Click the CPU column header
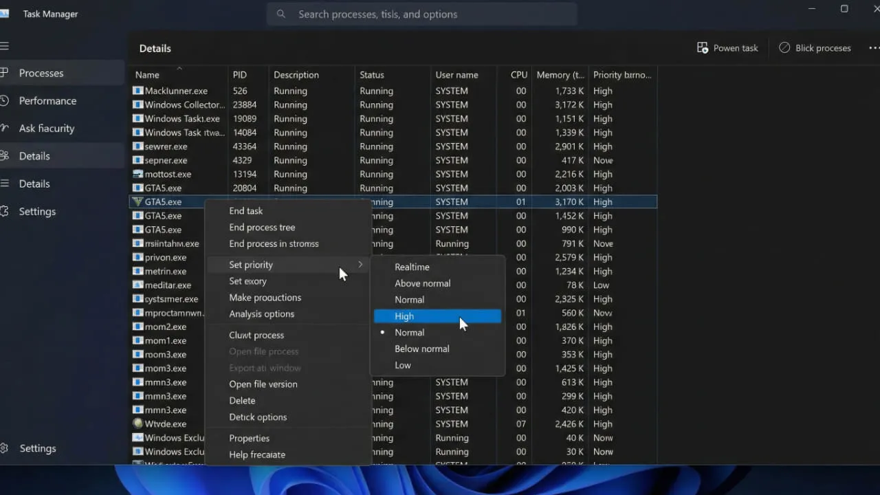The width and height of the screenshot is (880, 495). coord(518,74)
